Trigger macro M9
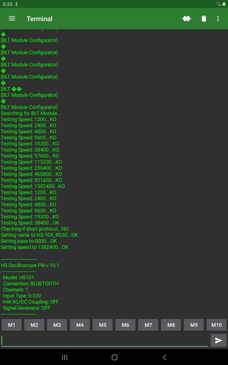228x365 pixels. pos(194,325)
